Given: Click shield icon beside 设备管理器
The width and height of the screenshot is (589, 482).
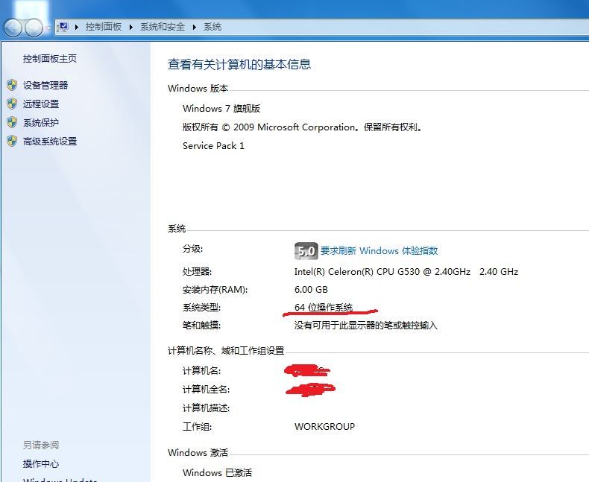Looking at the screenshot, I should coord(12,85).
